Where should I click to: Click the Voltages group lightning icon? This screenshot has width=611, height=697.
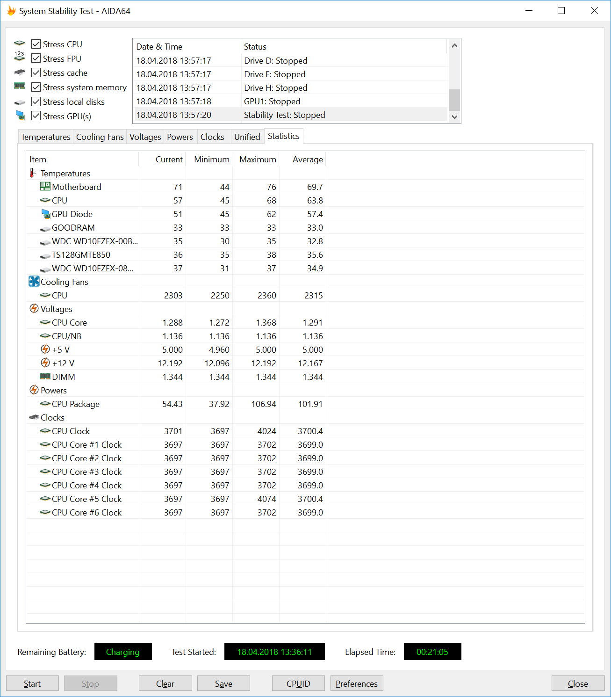tap(34, 308)
